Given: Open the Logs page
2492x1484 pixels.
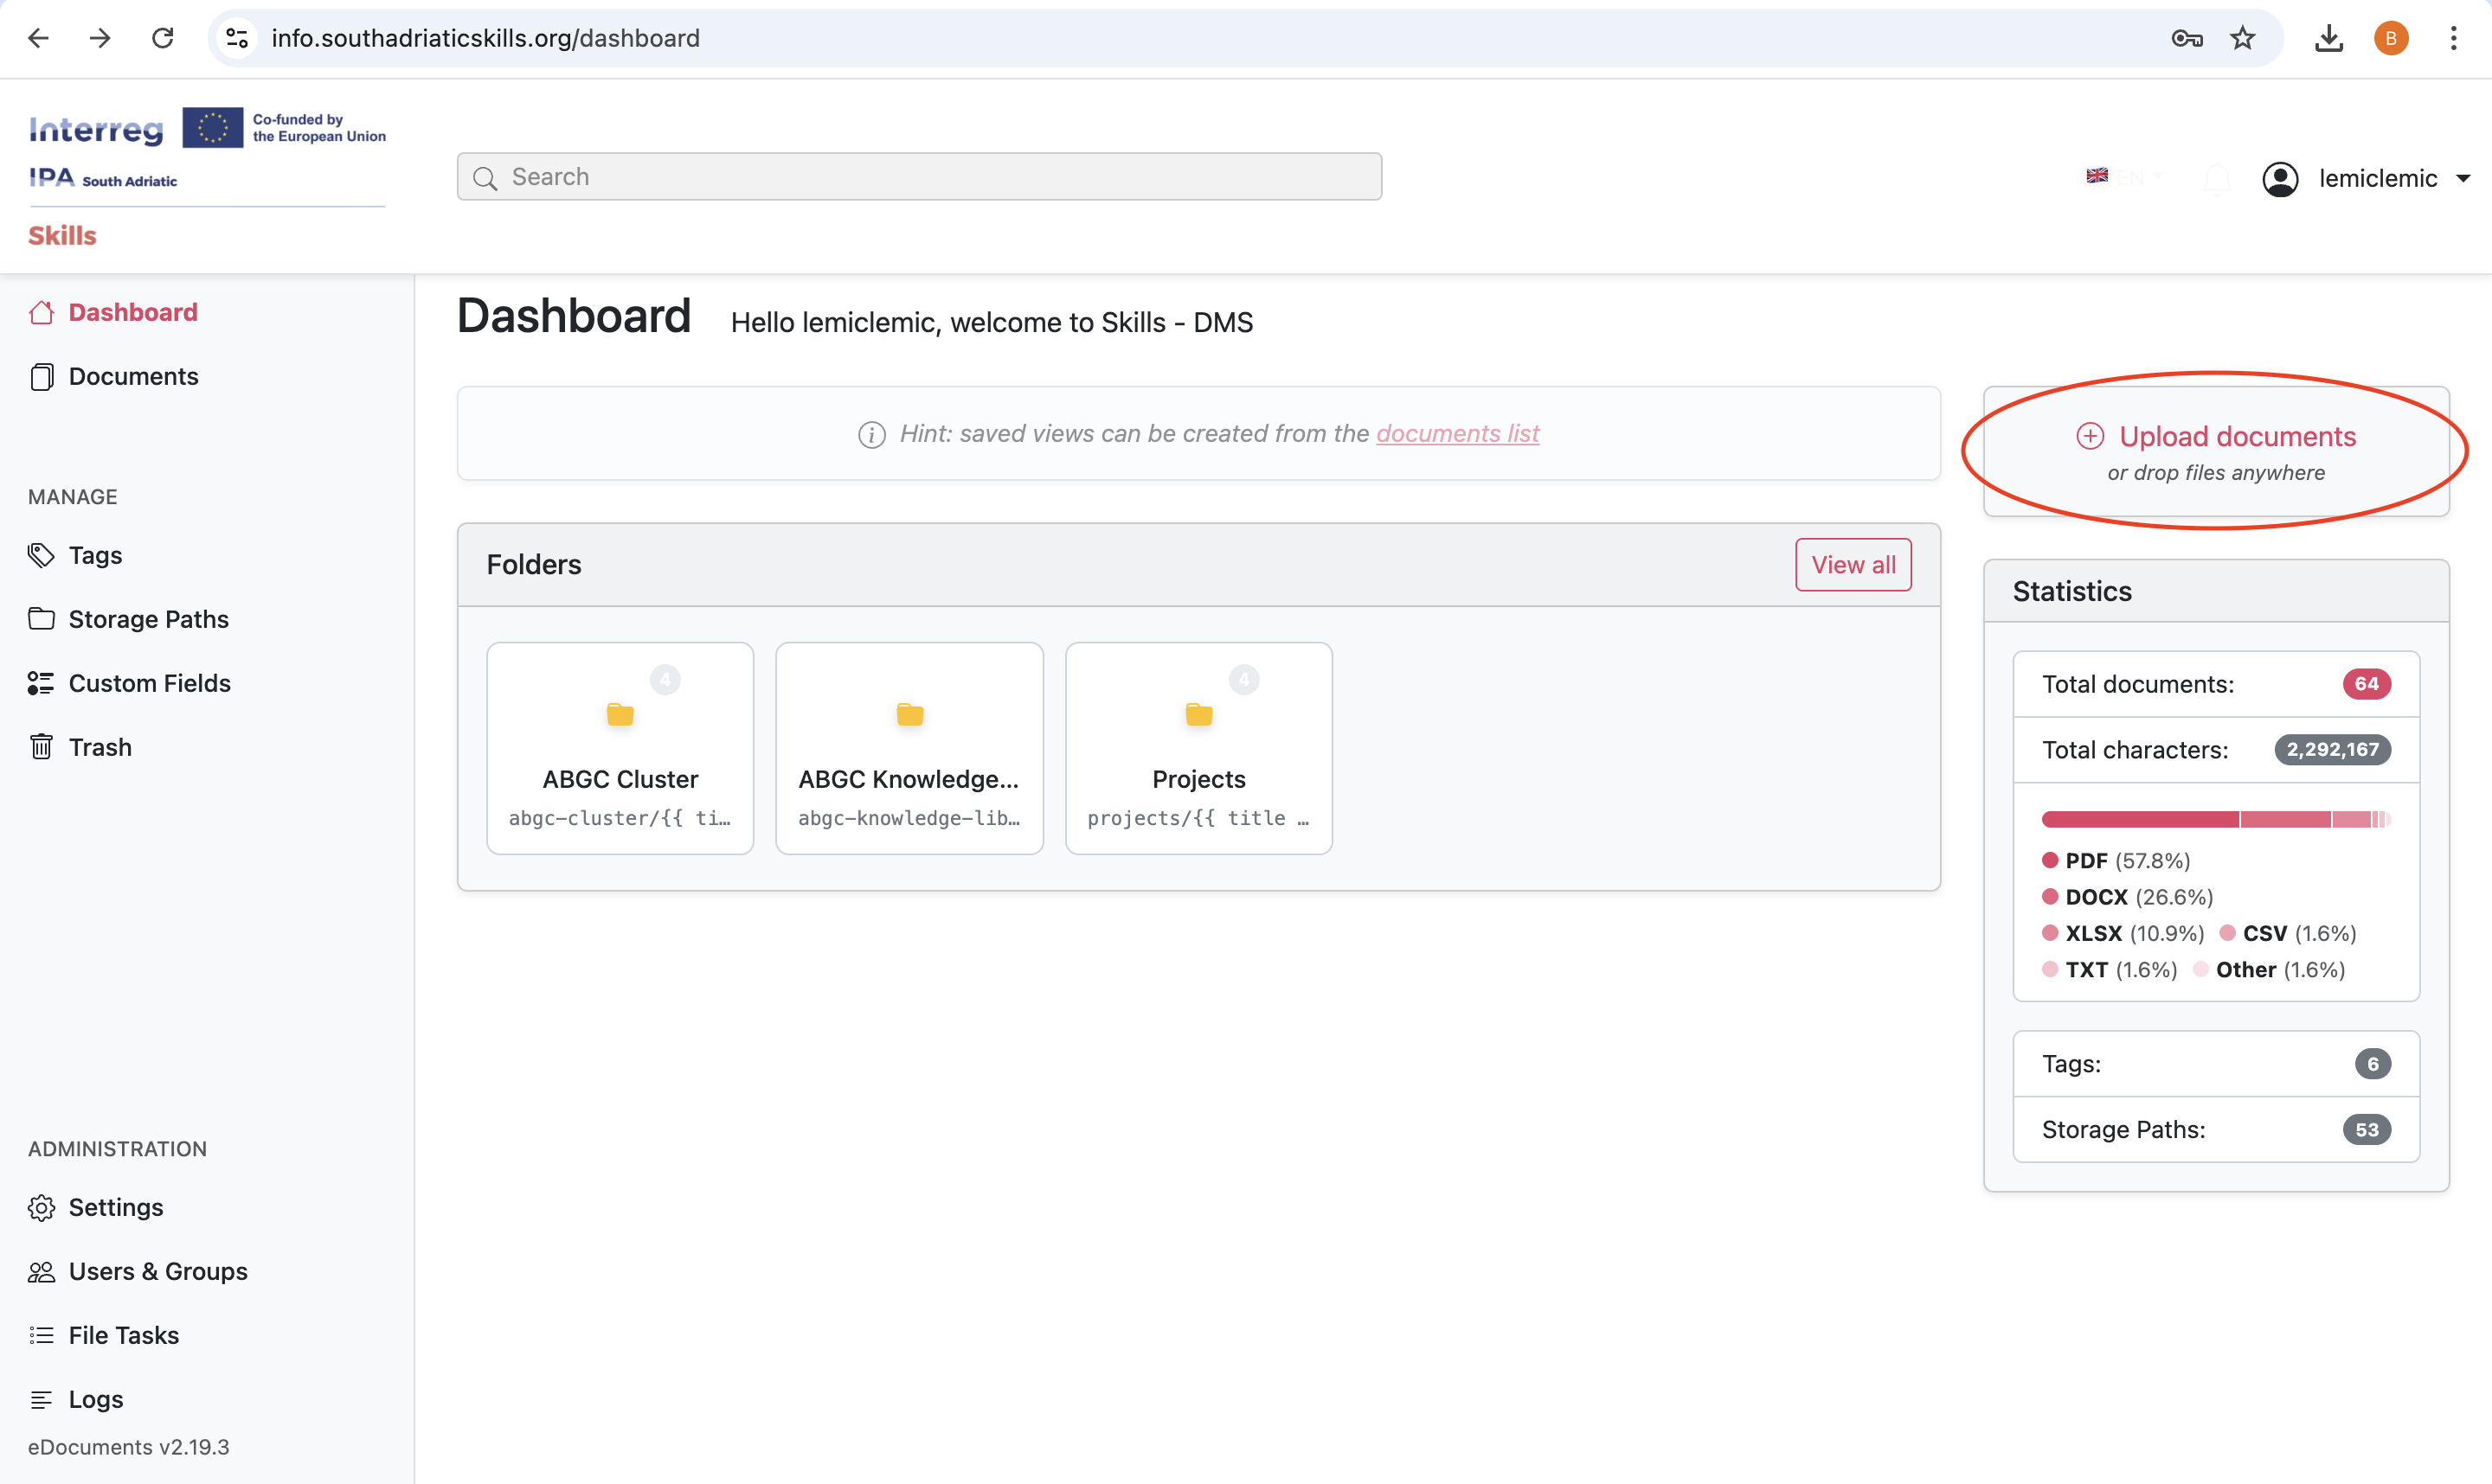Looking at the screenshot, I should (96, 1399).
